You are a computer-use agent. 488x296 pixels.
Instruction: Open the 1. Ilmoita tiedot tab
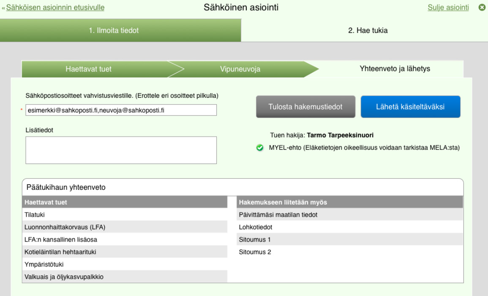(120, 30)
